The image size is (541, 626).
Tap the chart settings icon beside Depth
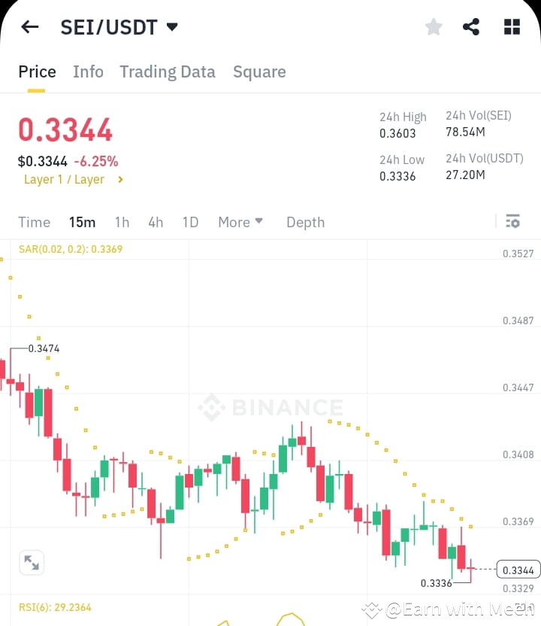[513, 221]
